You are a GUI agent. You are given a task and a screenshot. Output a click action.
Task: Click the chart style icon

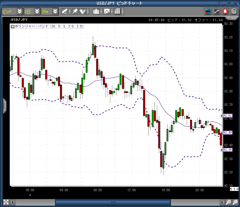point(107,11)
